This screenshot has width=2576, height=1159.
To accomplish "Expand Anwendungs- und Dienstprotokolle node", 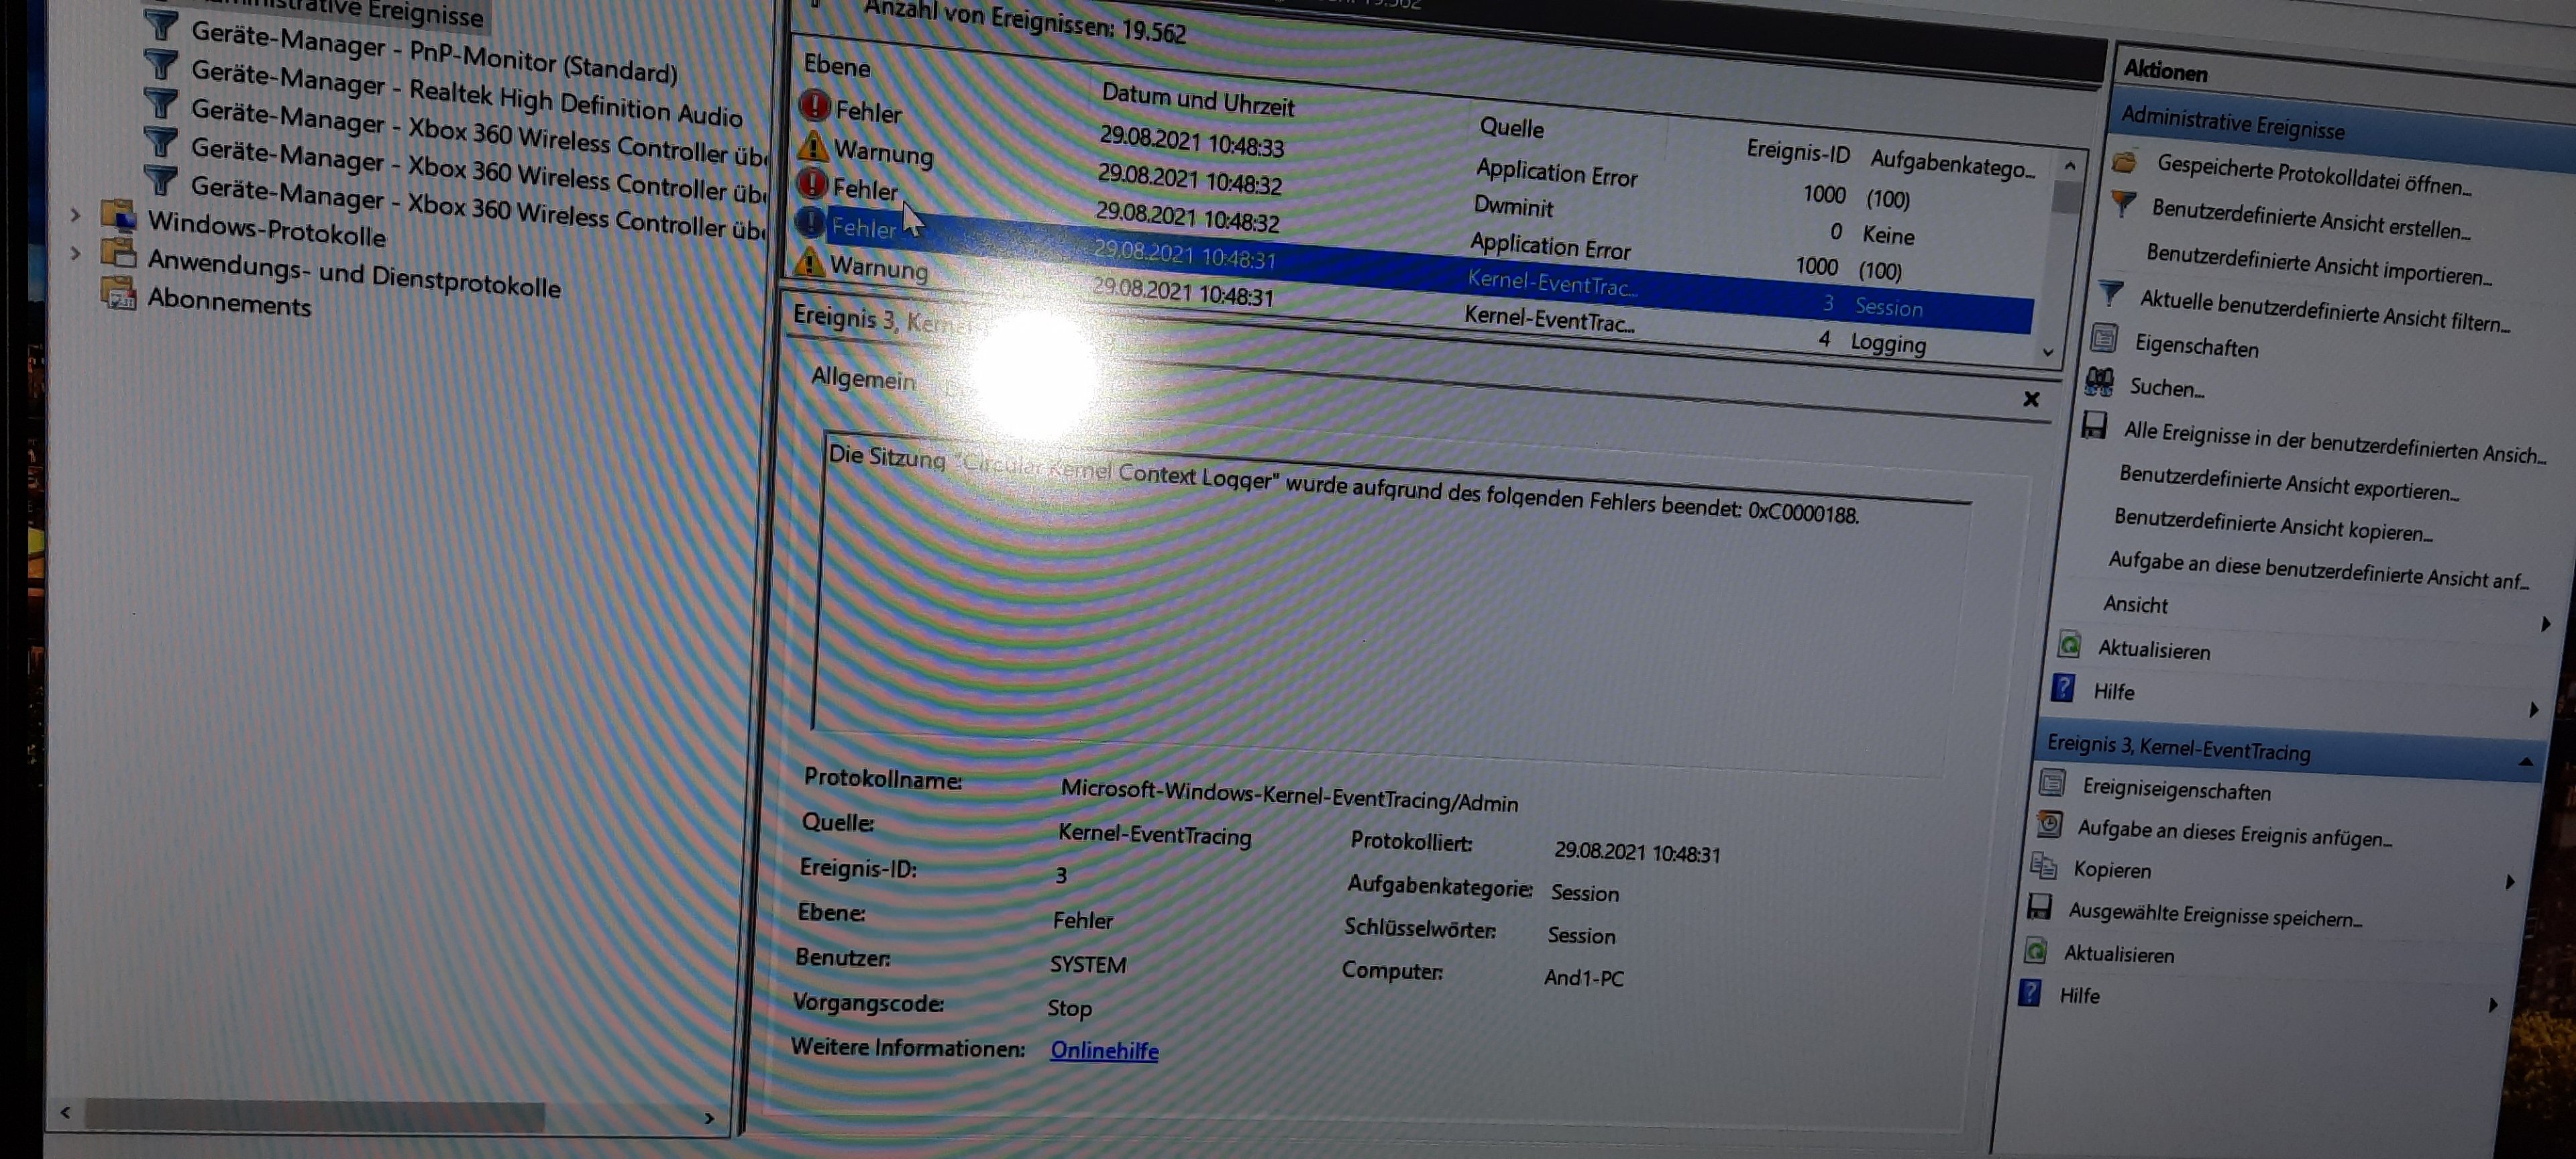I will (75, 254).
